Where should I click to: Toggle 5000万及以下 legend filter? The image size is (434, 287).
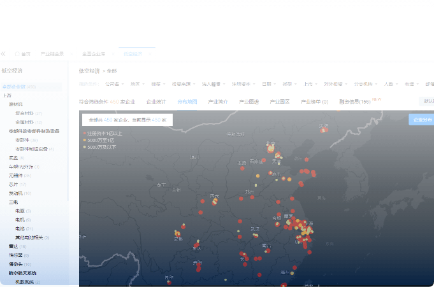click(x=103, y=146)
